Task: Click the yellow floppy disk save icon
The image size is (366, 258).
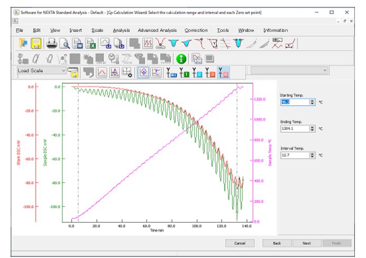Action: pyautogui.click(x=36, y=44)
